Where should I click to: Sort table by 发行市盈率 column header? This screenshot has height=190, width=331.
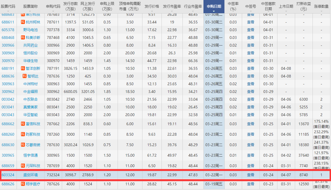coord(172,7)
